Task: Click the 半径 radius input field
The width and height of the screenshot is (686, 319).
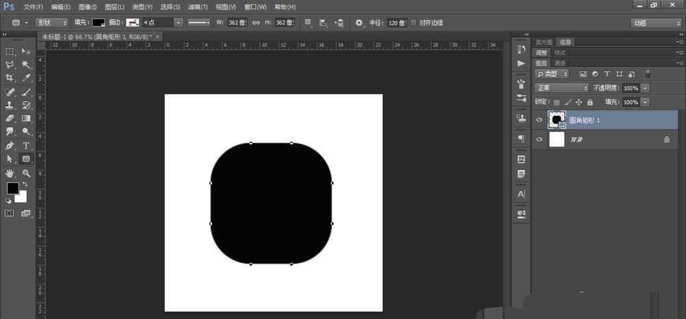Action: (x=396, y=23)
